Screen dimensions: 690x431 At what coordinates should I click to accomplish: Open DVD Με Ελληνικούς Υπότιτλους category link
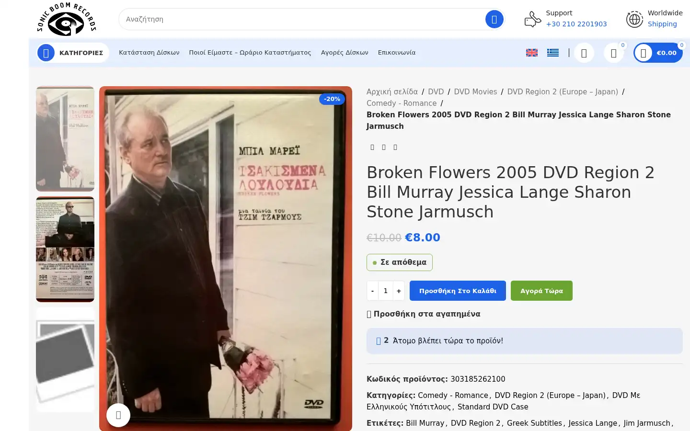pyautogui.click(x=504, y=401)
